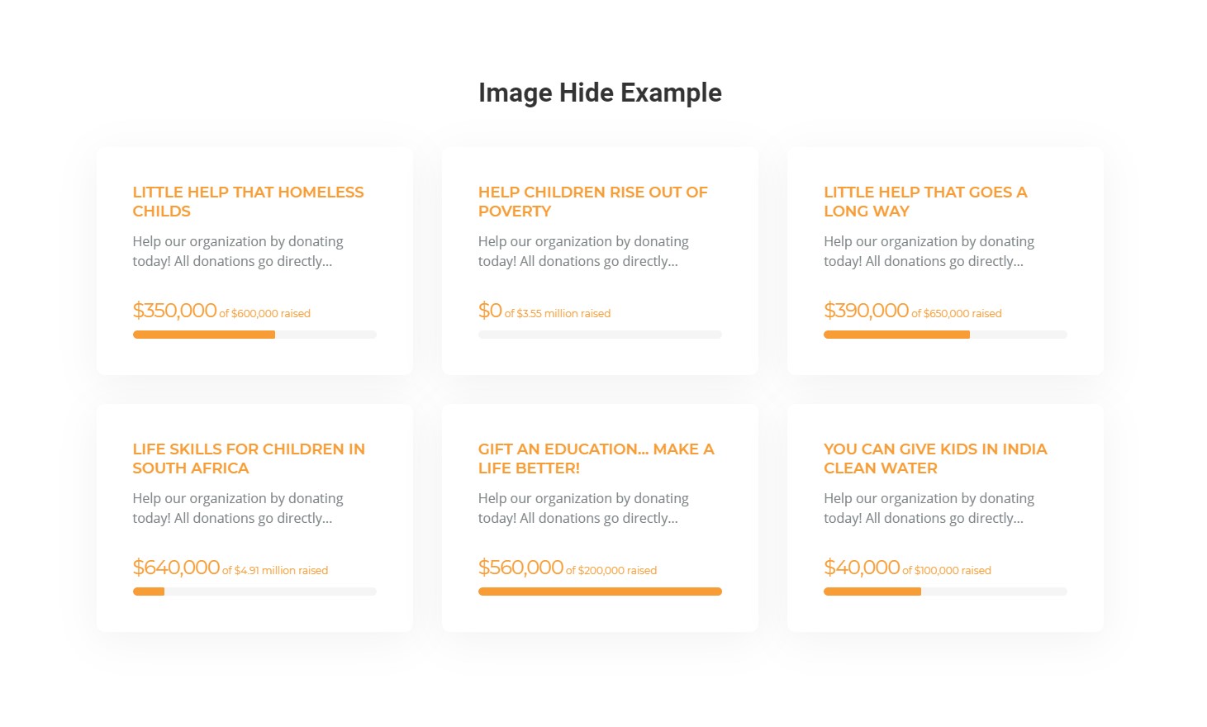Click the 'Help Children Rise Out of Poverty' title

pos(592,202)
